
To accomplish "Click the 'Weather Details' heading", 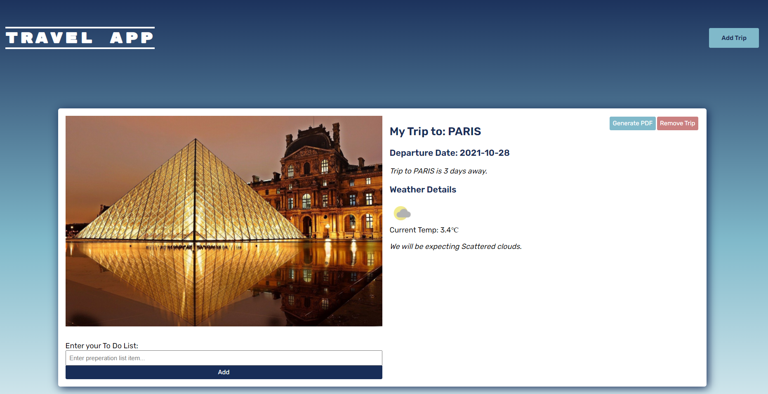I will click(x=423, y=190).
